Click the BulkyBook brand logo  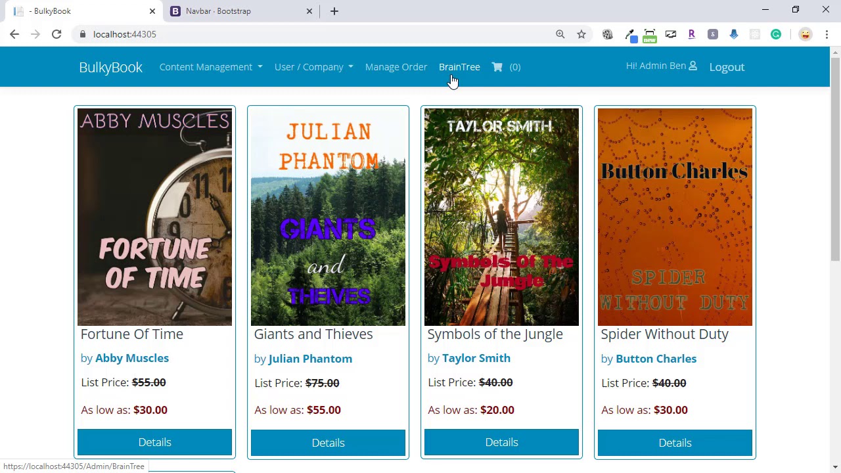[x=110, y=67]
